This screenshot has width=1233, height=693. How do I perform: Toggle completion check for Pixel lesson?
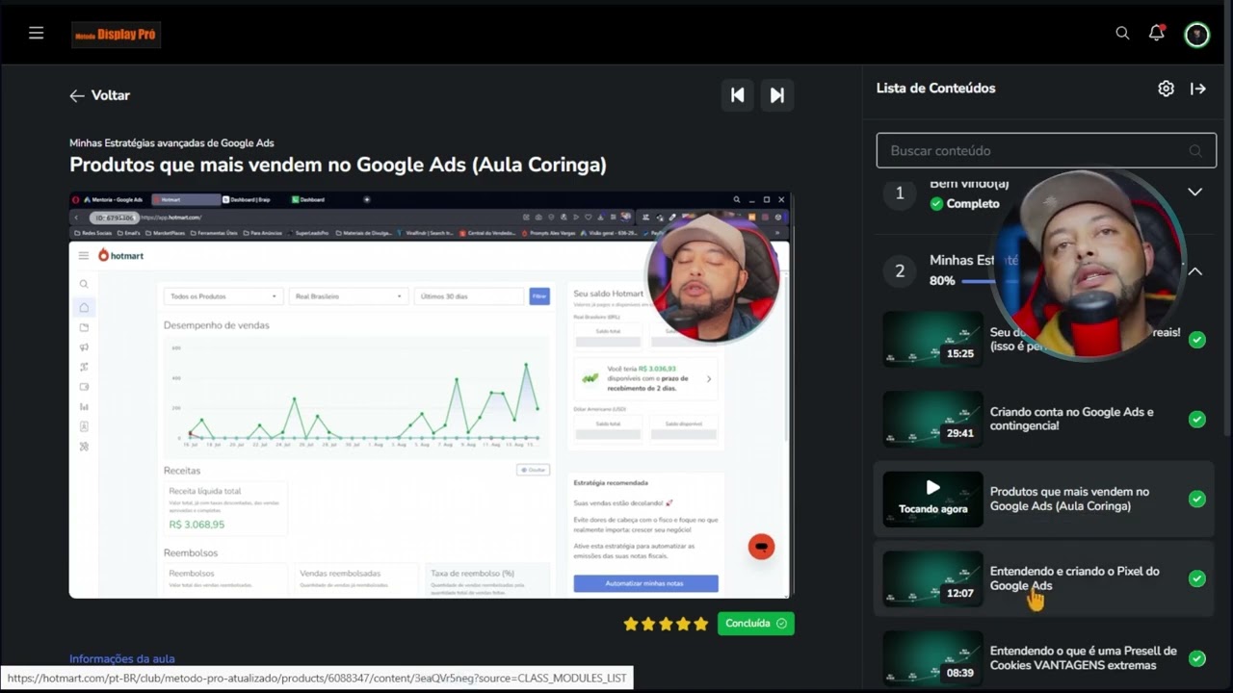[1197, 578]
